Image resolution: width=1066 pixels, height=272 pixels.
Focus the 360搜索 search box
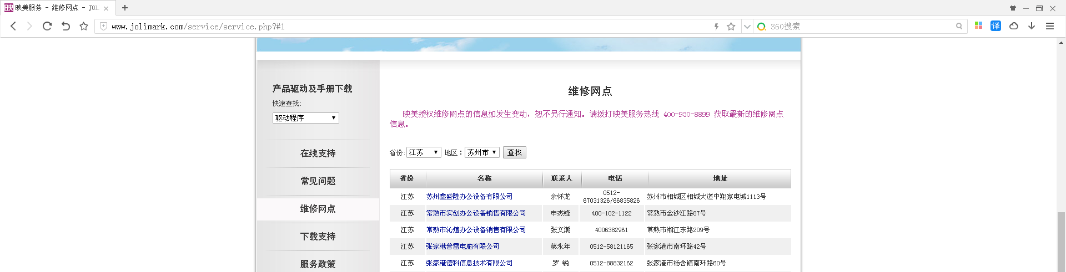coord(861,26)
